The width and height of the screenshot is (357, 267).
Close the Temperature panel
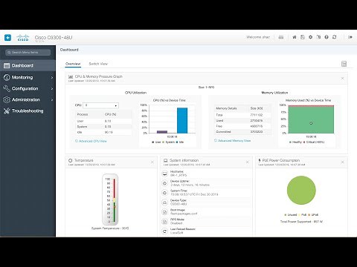coord(152,162)
